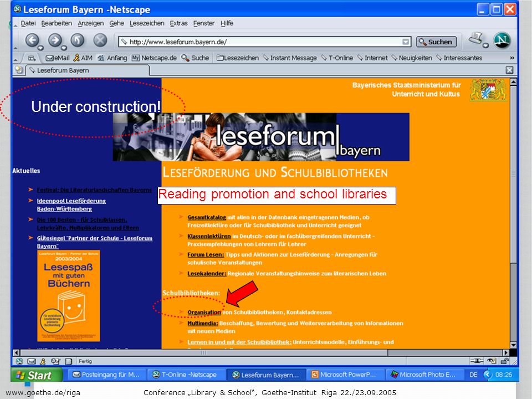Click the Netscape N logo throbber
Screen dimensions: 532x399
502,40
